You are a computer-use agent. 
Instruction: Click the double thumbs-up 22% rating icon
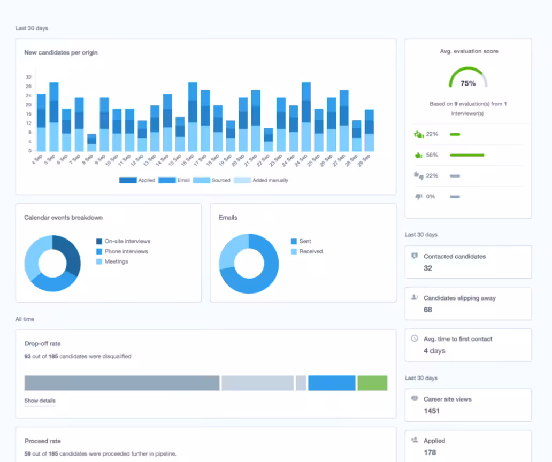click(418, 134)
